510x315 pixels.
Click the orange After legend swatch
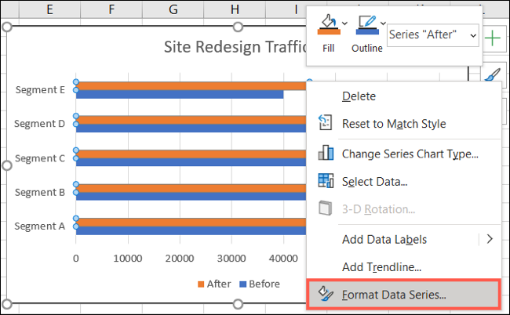[x=201, y=284]
